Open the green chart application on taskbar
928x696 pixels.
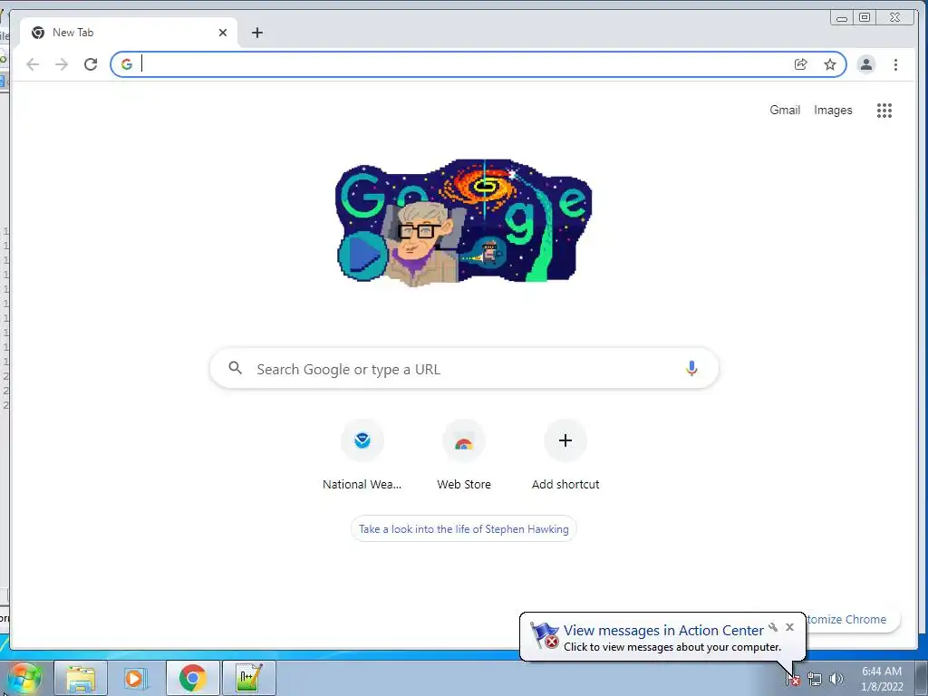249,678
